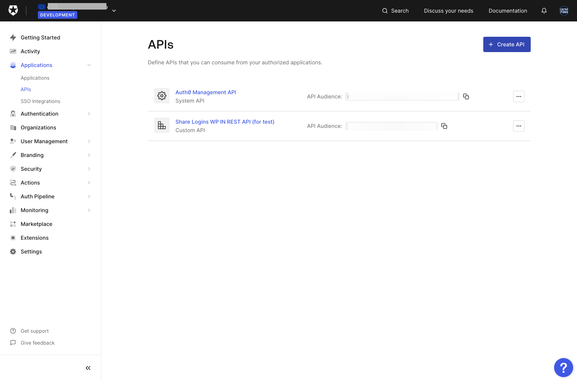Click Discuss your needs link
This screenshot has width=577, height=381.
(x=448, y=11)
